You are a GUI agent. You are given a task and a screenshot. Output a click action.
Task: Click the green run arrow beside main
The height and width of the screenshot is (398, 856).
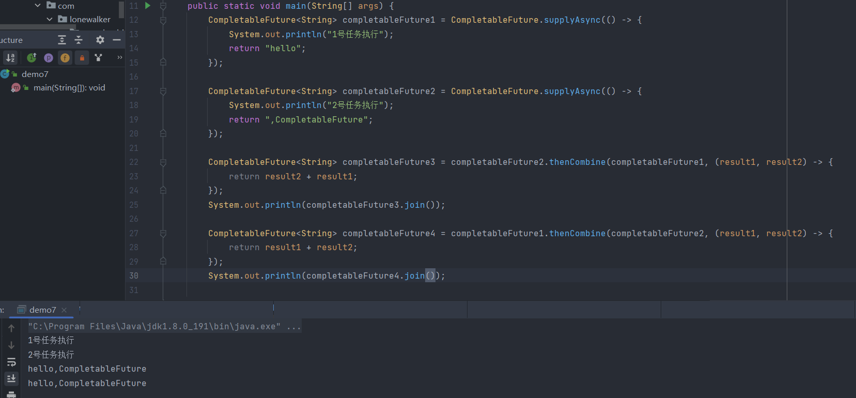(x=148, y=6)
